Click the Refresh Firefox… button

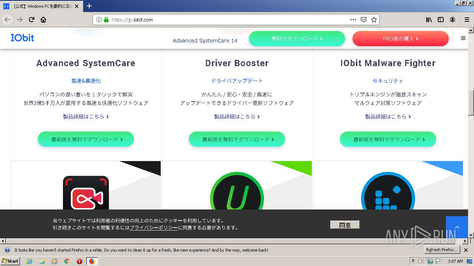coord(442,250)
